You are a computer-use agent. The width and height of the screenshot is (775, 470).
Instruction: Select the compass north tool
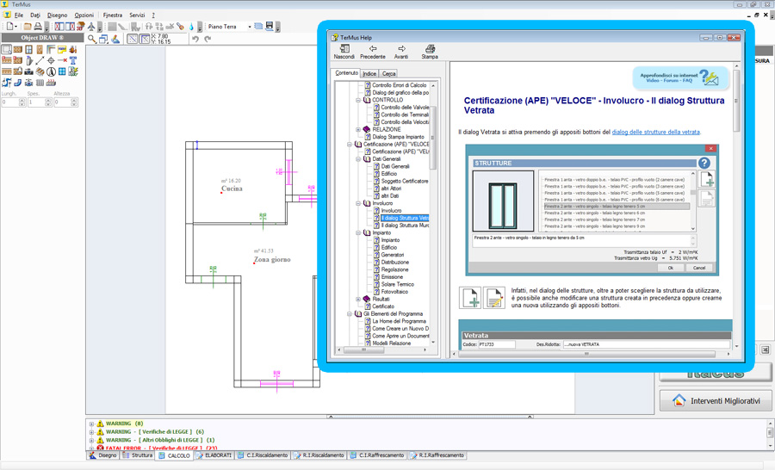pos(51,71)
